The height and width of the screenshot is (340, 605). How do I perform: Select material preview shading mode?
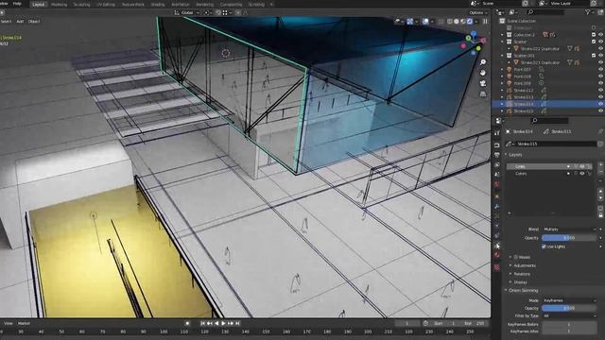463,22
